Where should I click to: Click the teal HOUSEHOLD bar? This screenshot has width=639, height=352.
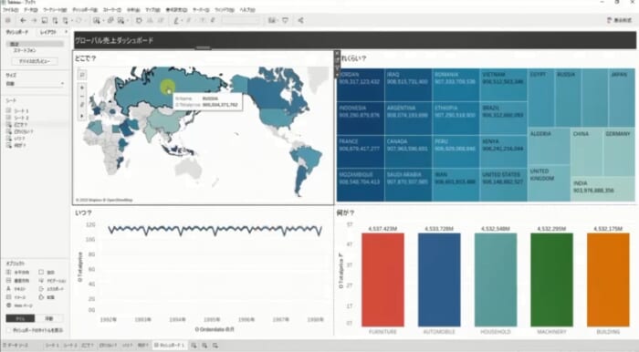[x=496, y=280]
